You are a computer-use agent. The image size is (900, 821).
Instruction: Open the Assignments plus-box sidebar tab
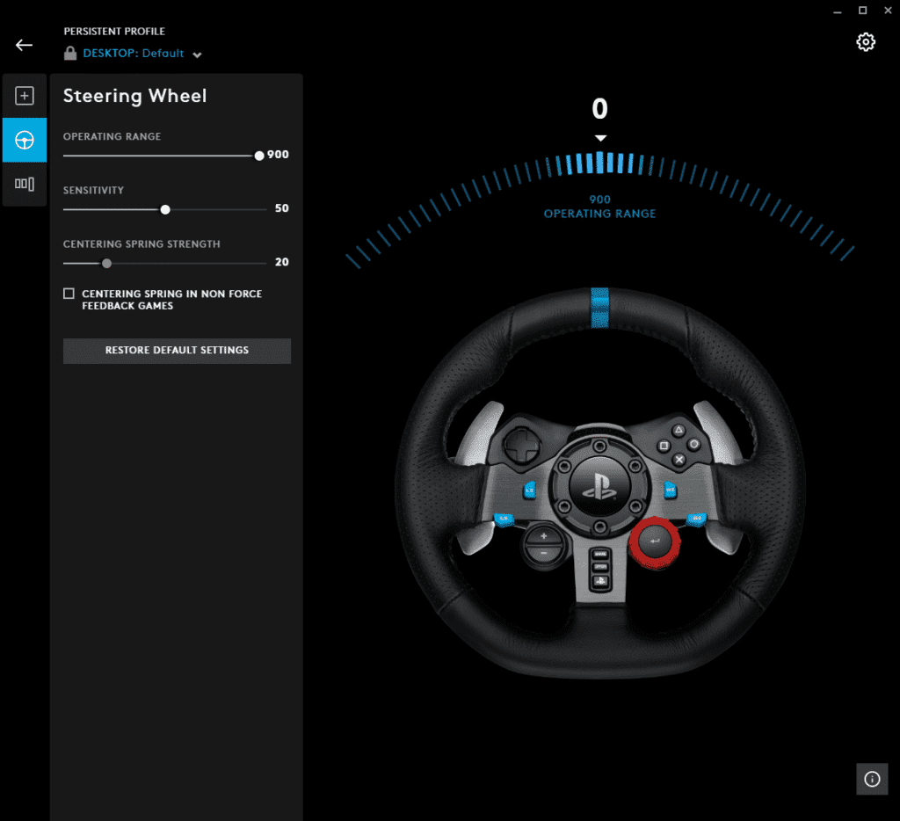point(25,96)
